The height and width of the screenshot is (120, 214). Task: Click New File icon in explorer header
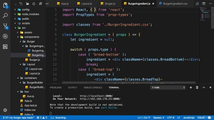click(x=21, y=4)
